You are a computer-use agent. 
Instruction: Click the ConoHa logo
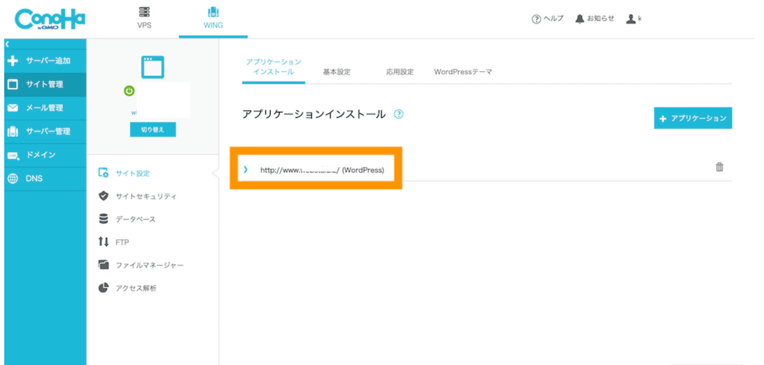click(50, 19)
